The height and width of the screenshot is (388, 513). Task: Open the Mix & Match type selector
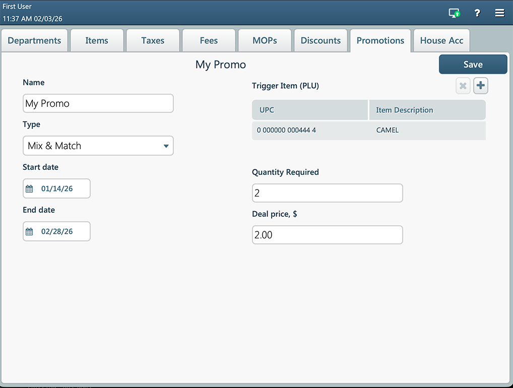(x=98, y=146)
